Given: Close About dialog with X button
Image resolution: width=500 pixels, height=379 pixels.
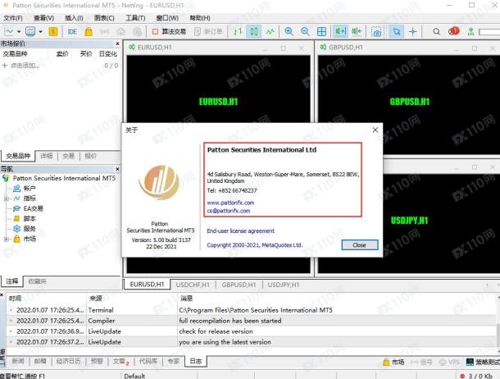Looking at the screenshot, I should 375,130.
